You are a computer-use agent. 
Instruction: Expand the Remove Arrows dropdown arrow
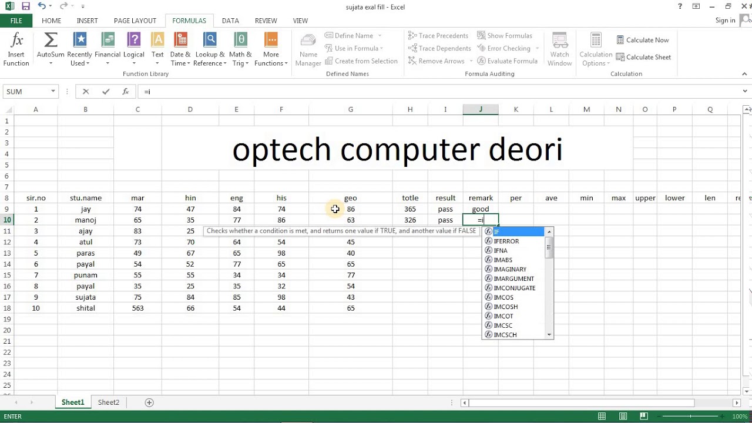pos(471,61)
